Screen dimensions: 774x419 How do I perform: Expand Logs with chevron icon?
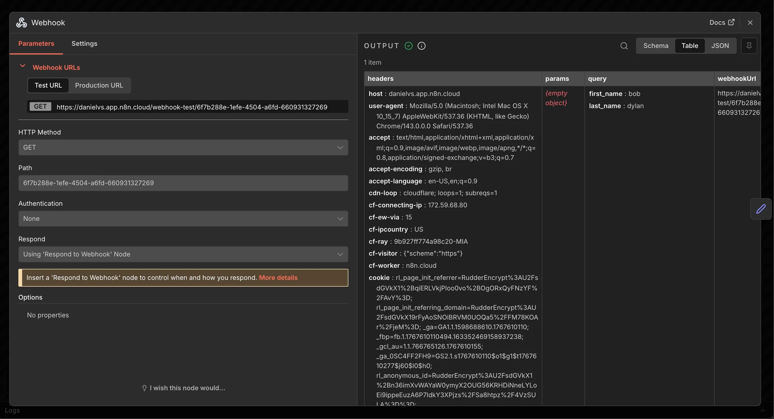pos(762,411)
